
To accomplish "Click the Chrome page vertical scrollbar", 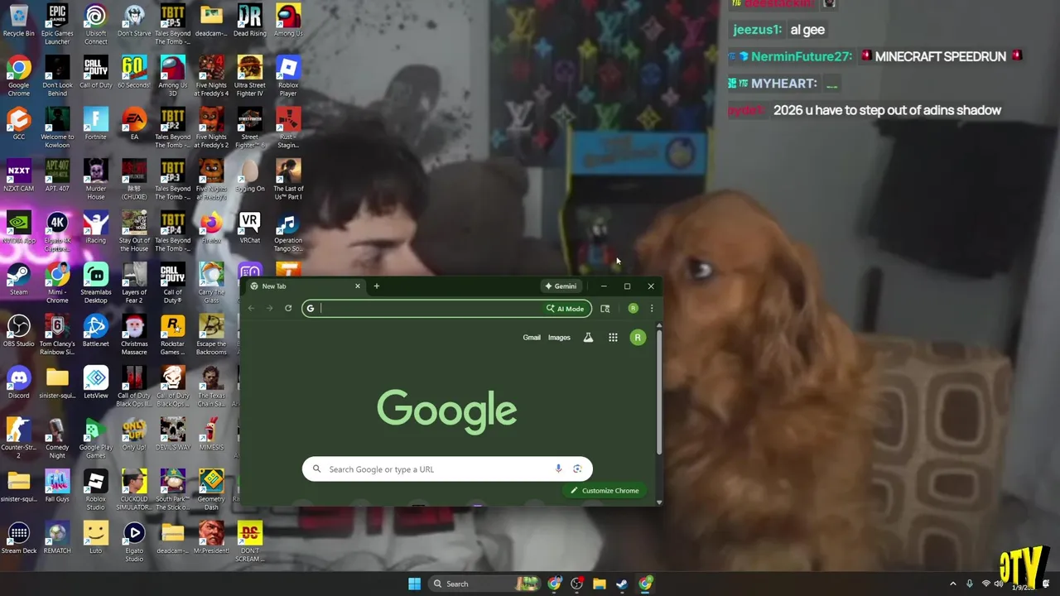I will click(659, 391).
